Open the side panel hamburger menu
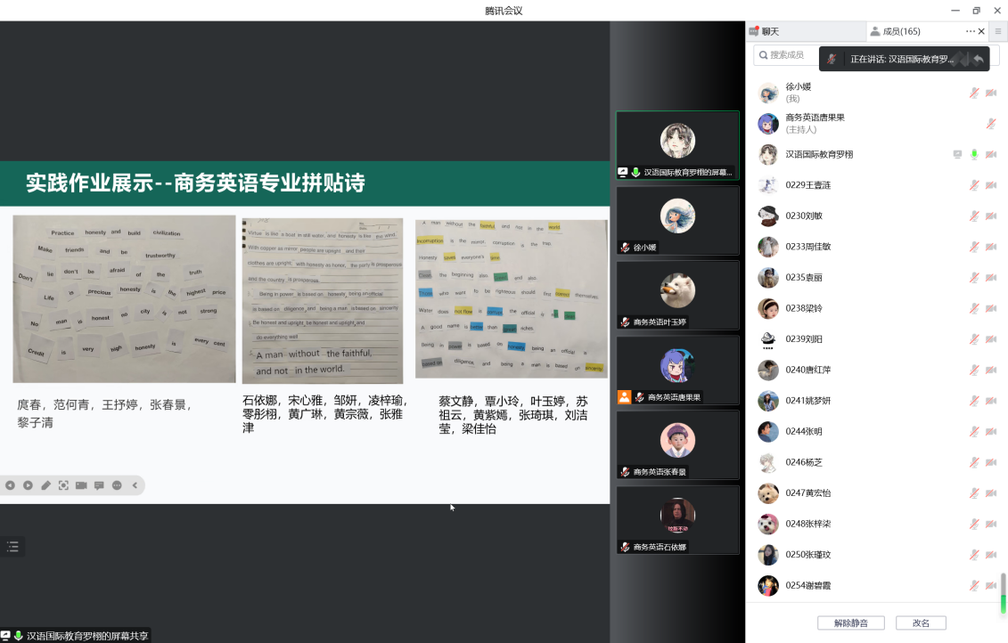 point(997,31)
